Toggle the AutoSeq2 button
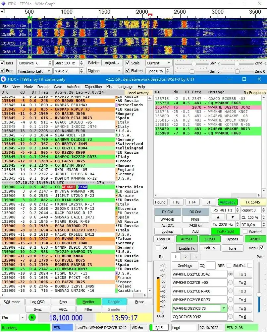The height and width of the screenshot is (332, 267). point(228,202)
